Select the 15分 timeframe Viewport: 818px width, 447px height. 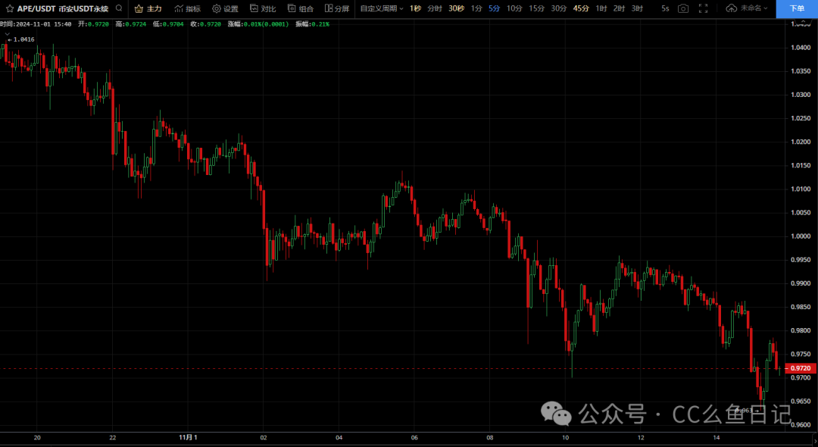click(536, 8)
